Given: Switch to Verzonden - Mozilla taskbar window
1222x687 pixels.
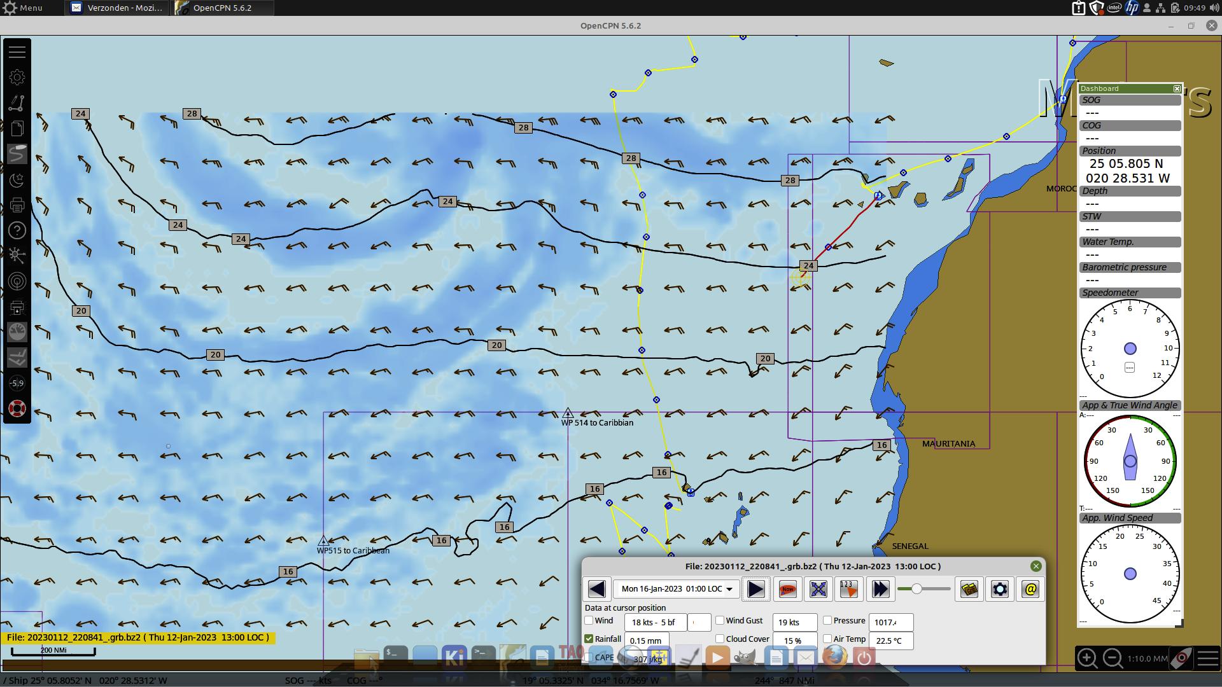Looking at the screenshot, I should pos(117,8).
